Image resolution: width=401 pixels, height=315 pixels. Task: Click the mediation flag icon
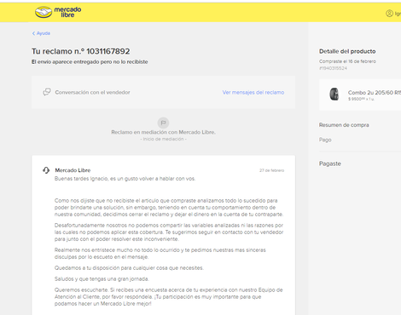pos(163,123)
